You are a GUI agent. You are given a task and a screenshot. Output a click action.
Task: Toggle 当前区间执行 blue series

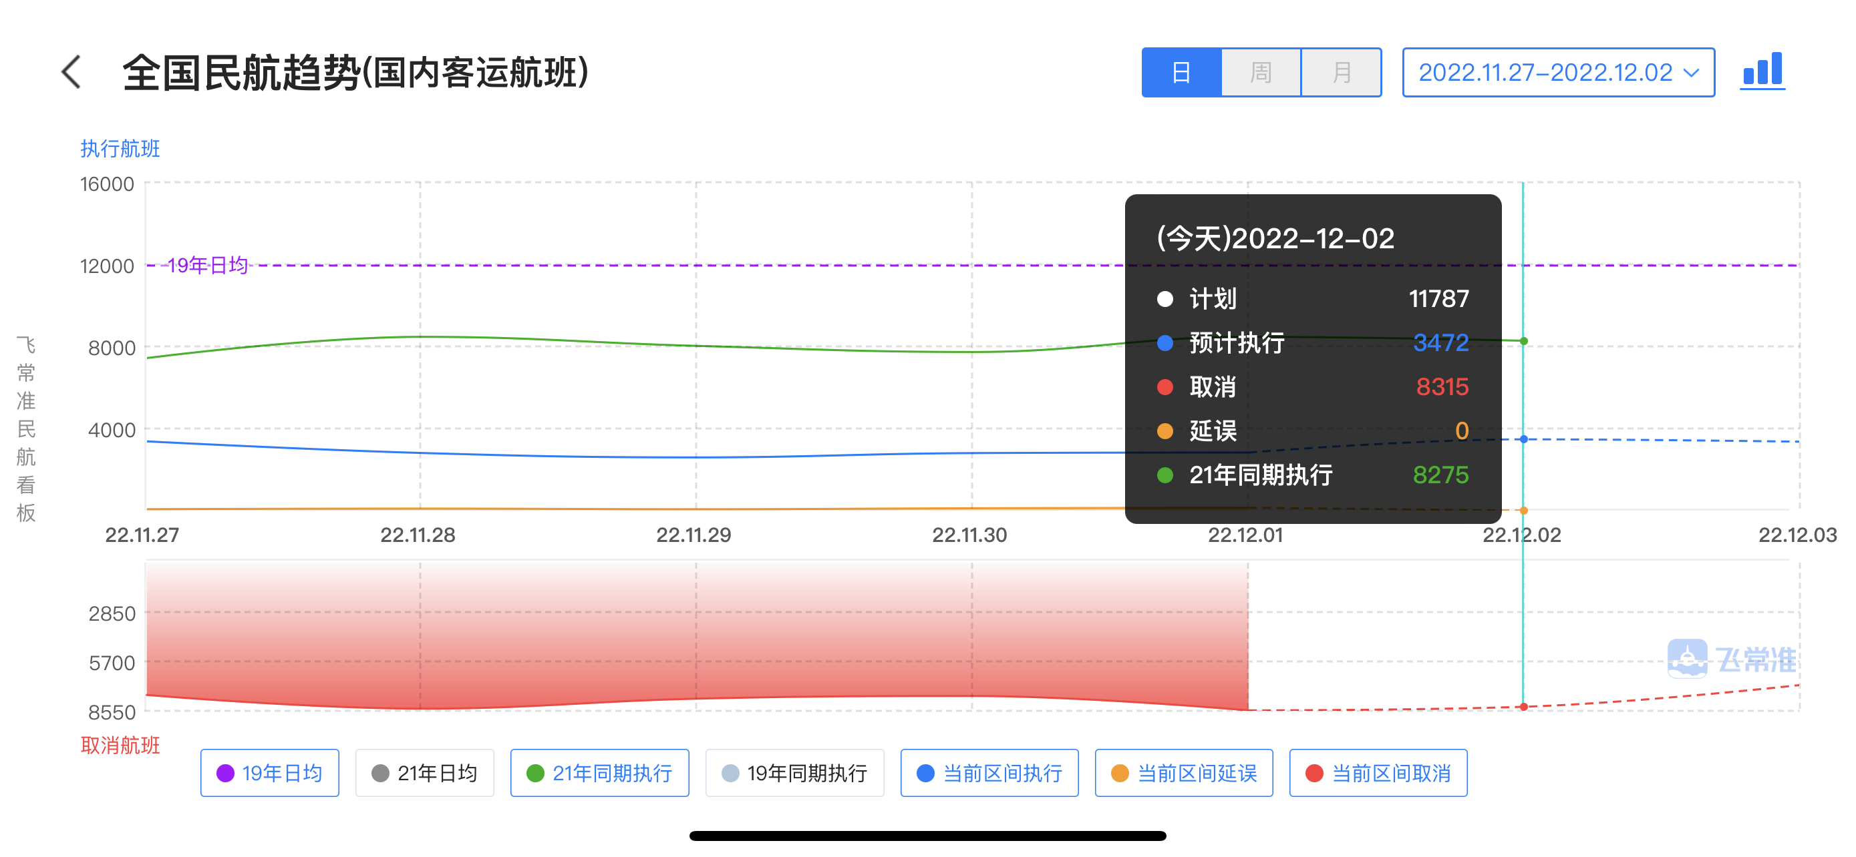pyautogui.click(x=989, y=773)
